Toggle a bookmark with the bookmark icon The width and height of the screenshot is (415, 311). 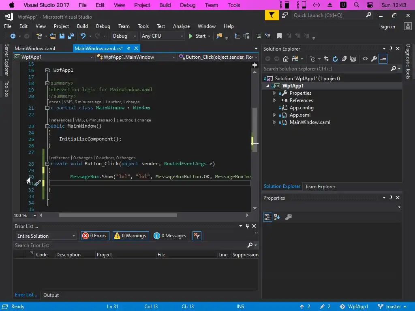coord(279,36)
